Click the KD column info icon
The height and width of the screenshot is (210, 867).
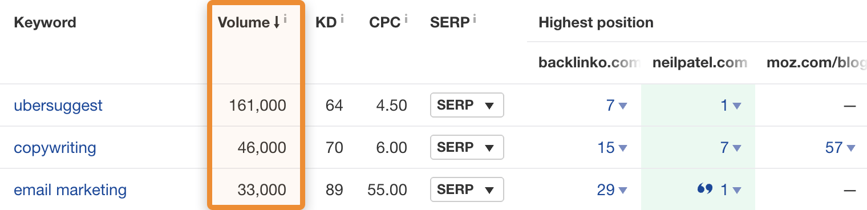pyautogui.click(x=342, y=19)
